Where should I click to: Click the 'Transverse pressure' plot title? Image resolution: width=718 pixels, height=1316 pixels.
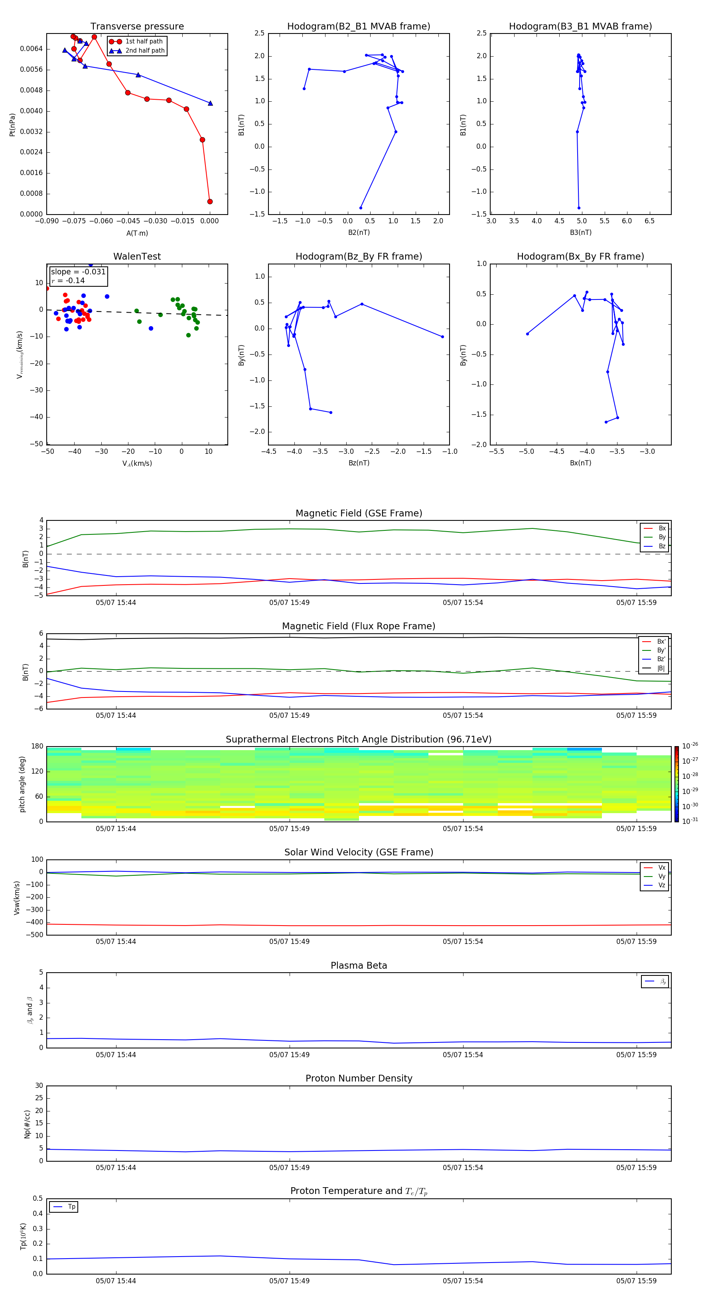tap(137, 27)
